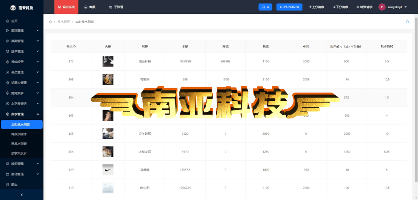This screenshot has height=200, width=418.
Task: Click rebate value 6.25
Action: click(x=387, y=152)
